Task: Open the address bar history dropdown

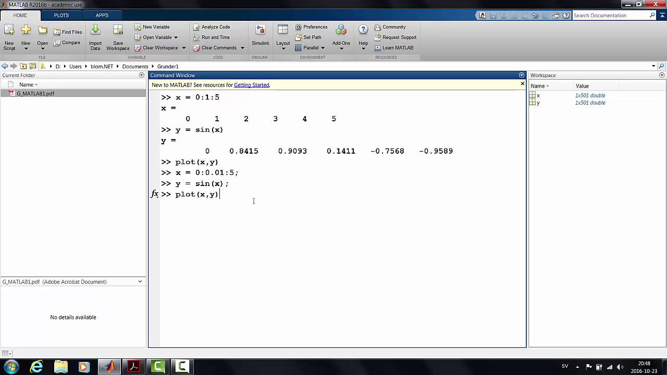Action: (x=653, y=66)
